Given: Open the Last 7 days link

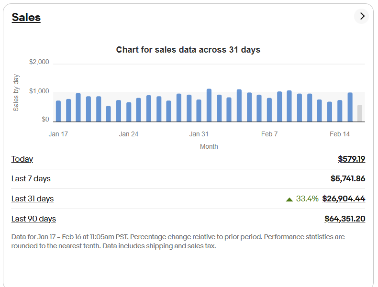Looking at the screenshot, I should 31,179.
